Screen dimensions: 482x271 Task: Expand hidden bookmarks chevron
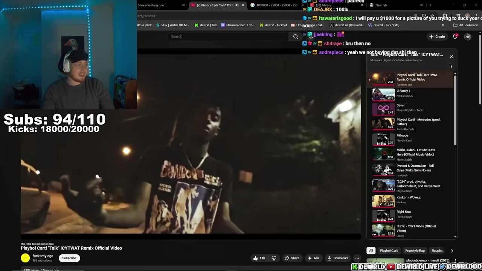pos(443,25)
